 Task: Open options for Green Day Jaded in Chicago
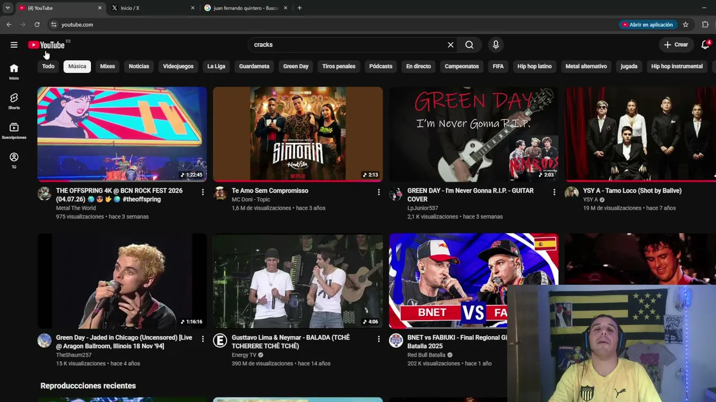coord(202,338)
